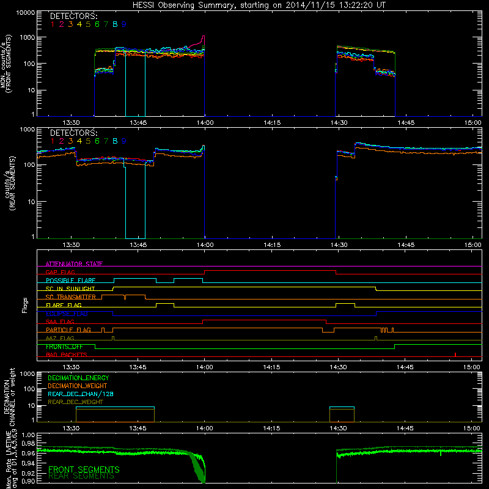Click DETECTORS: label in rear segments plot
489x489 pixels.
click(x=73, y=133)
